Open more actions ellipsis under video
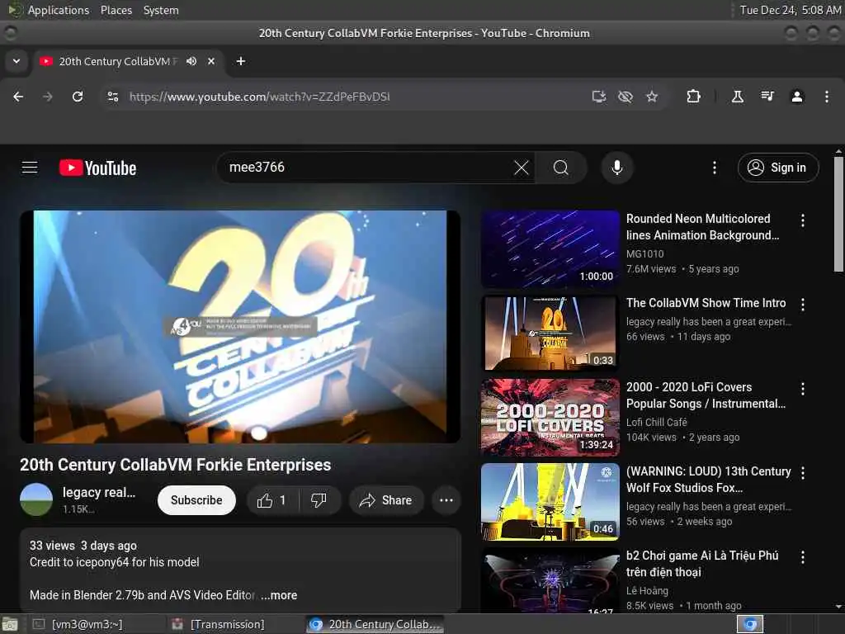 click(x=446, y=500)
